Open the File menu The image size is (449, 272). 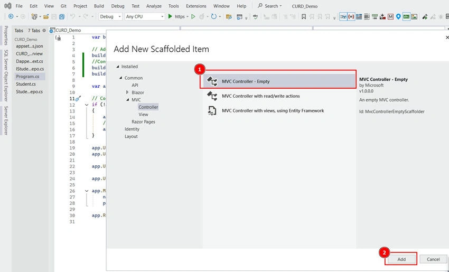tap(19, 6)
